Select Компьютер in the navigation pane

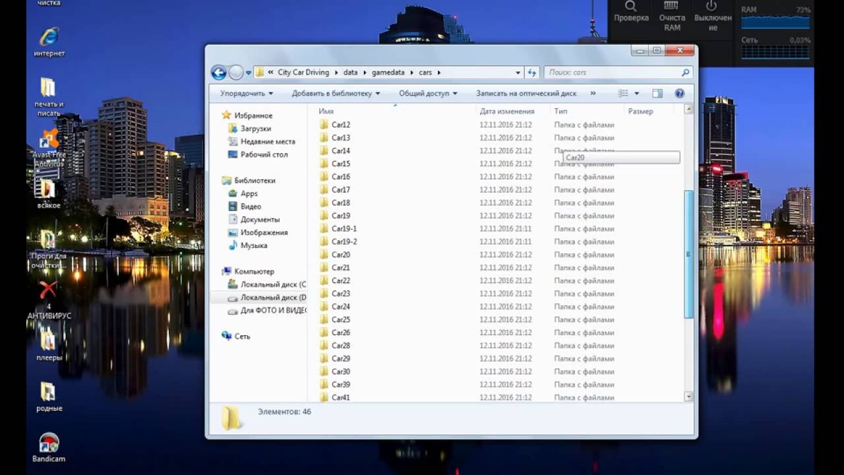click(x=254, y=271)
